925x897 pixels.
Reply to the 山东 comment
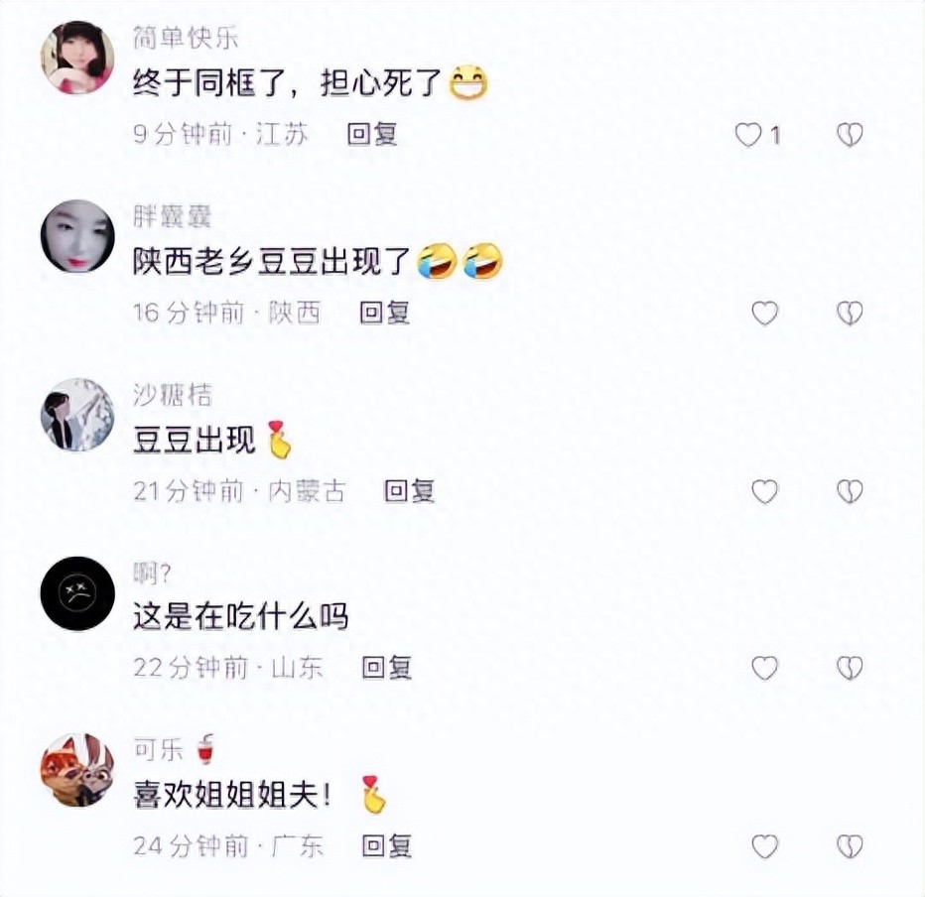tap(386, 667)
